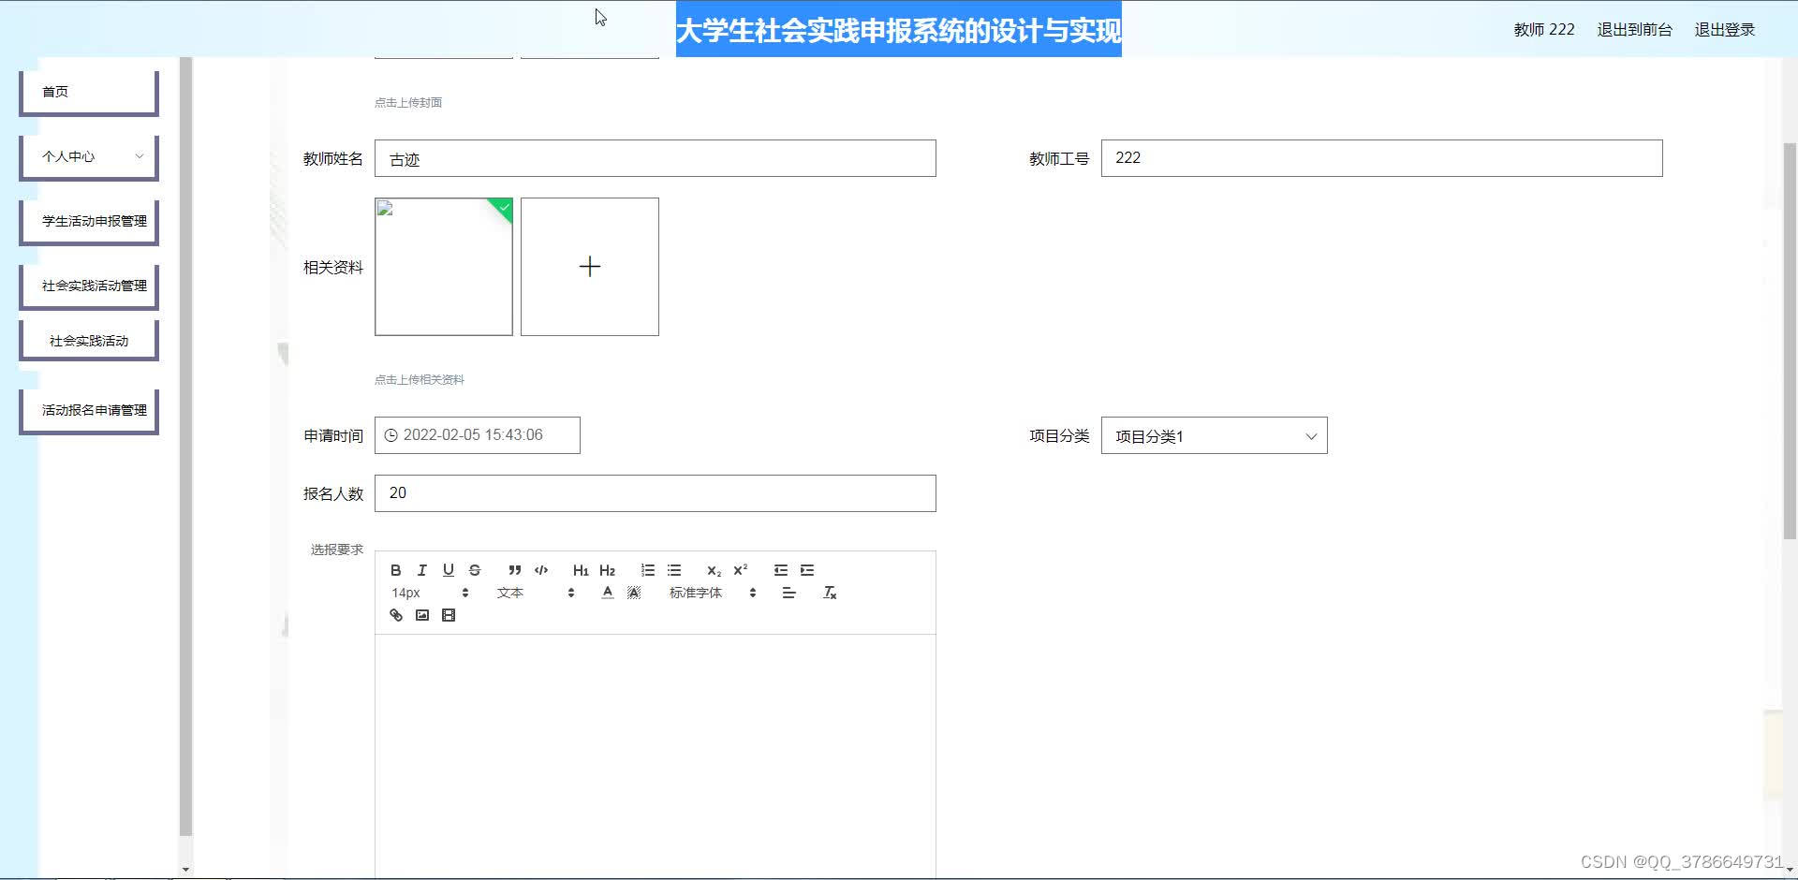Focus the 教师工号 input field
This screenshot has width=1798, height=880.
(x=1381, y=158)
